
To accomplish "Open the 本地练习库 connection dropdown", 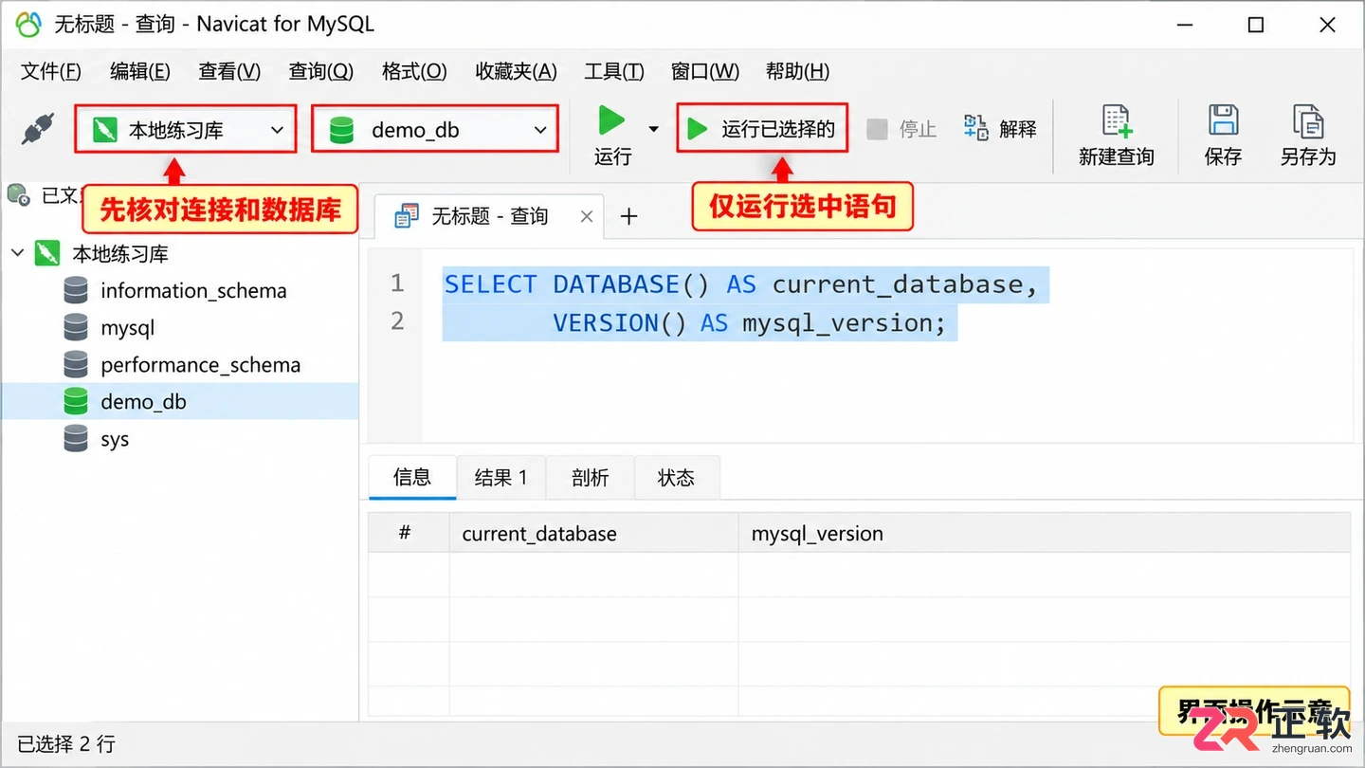I will click(x=186, y=129).
